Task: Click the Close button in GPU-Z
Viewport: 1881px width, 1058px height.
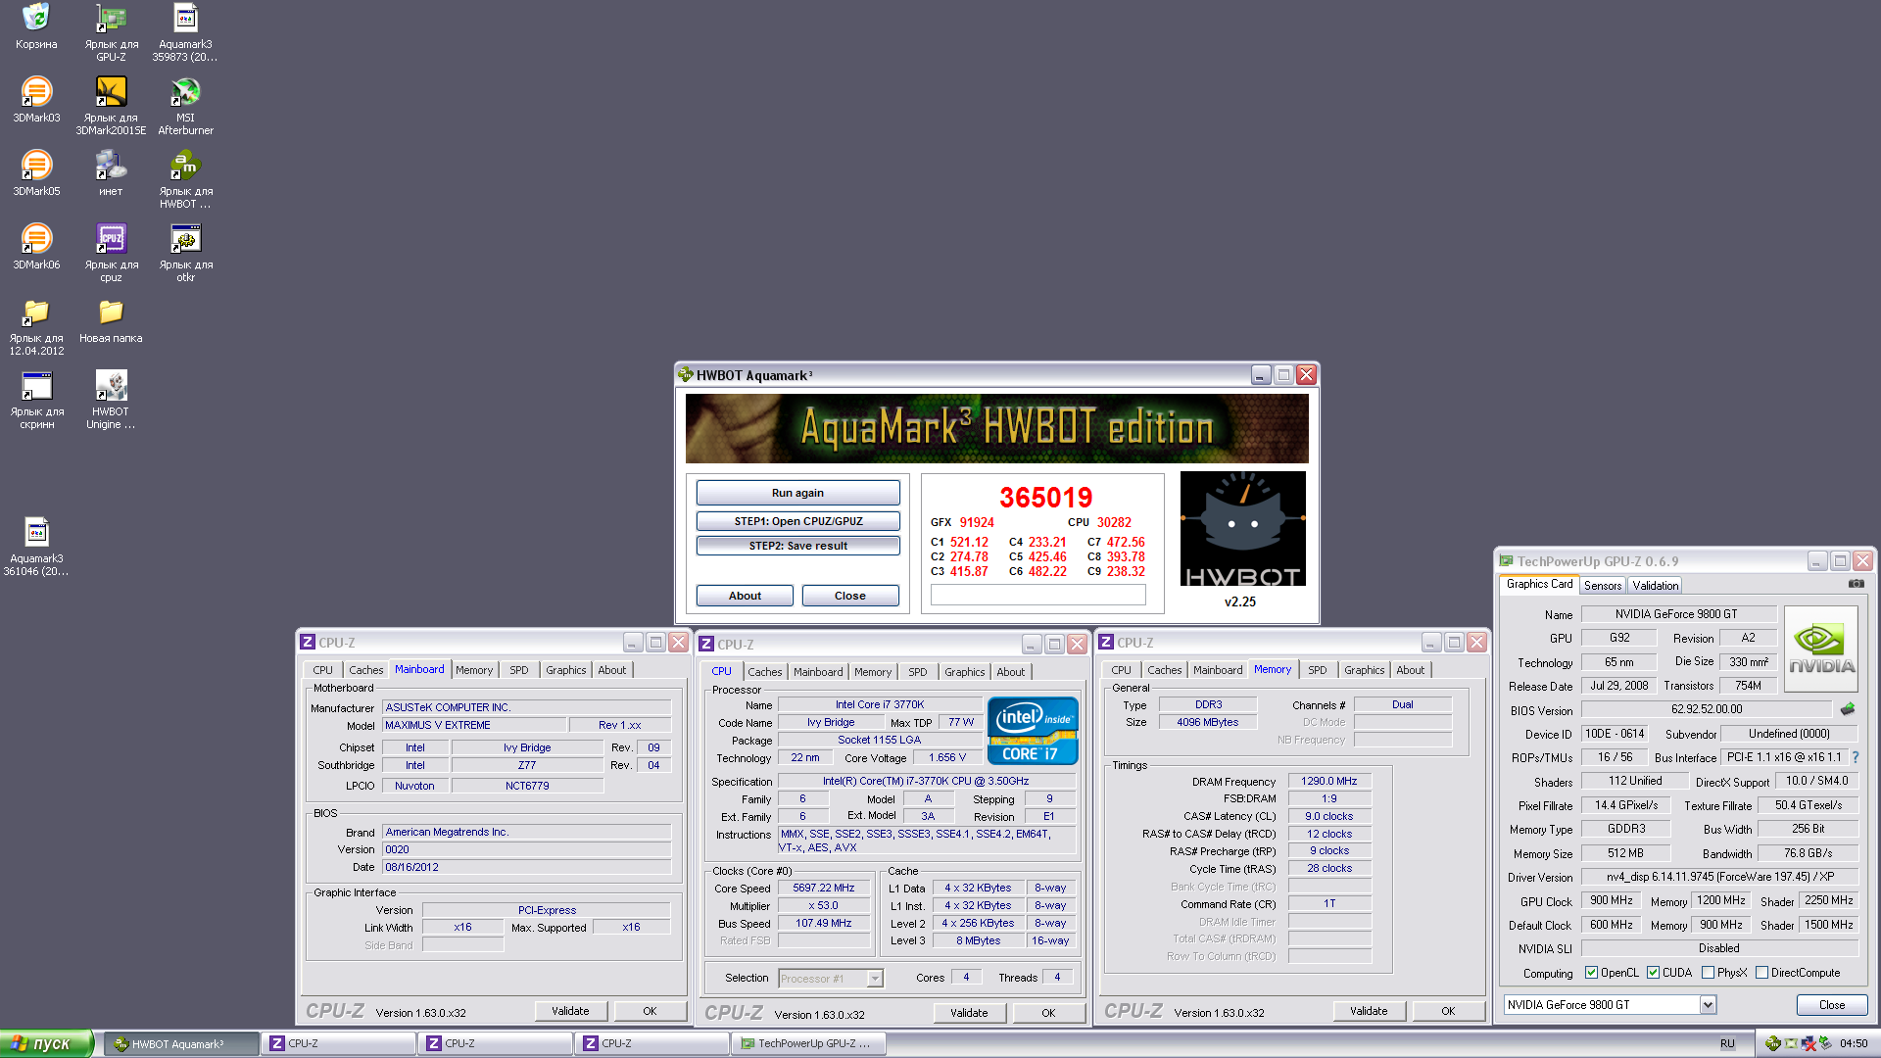Action: [x=1831, y=1005]
